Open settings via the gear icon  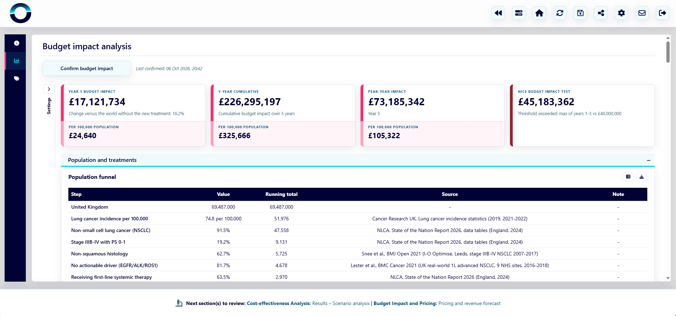(621, 13)
